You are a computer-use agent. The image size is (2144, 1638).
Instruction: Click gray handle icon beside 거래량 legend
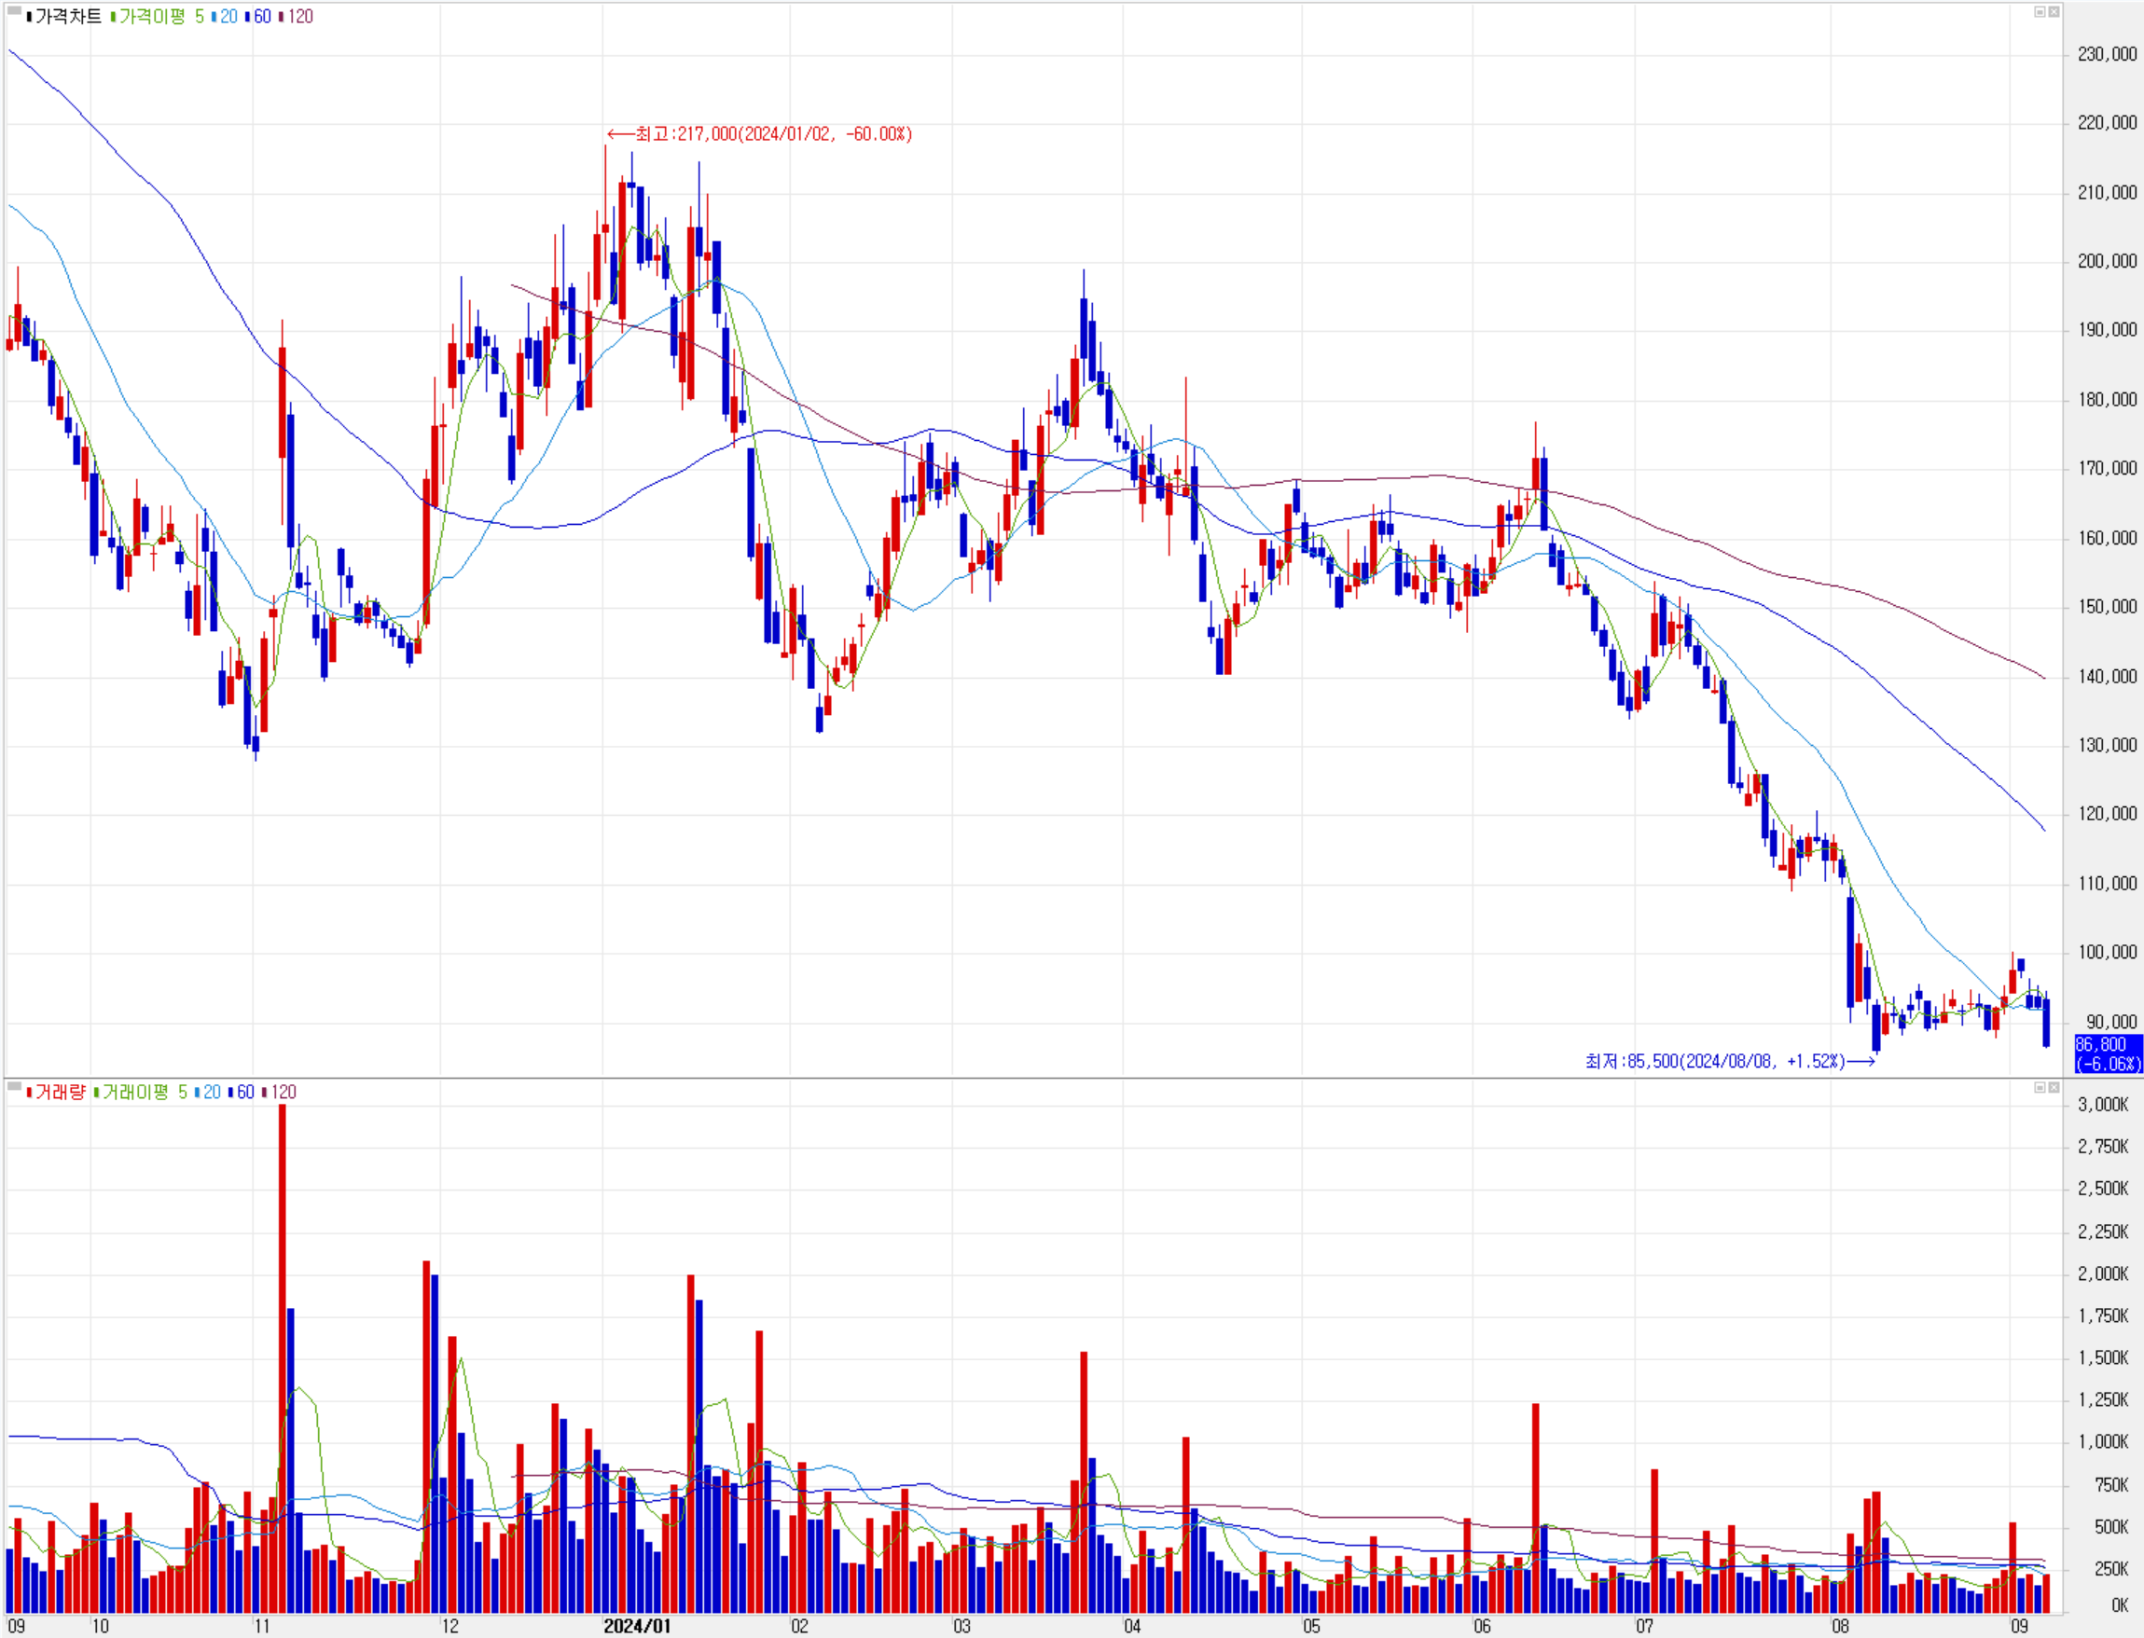click(x=14, y=1088)
